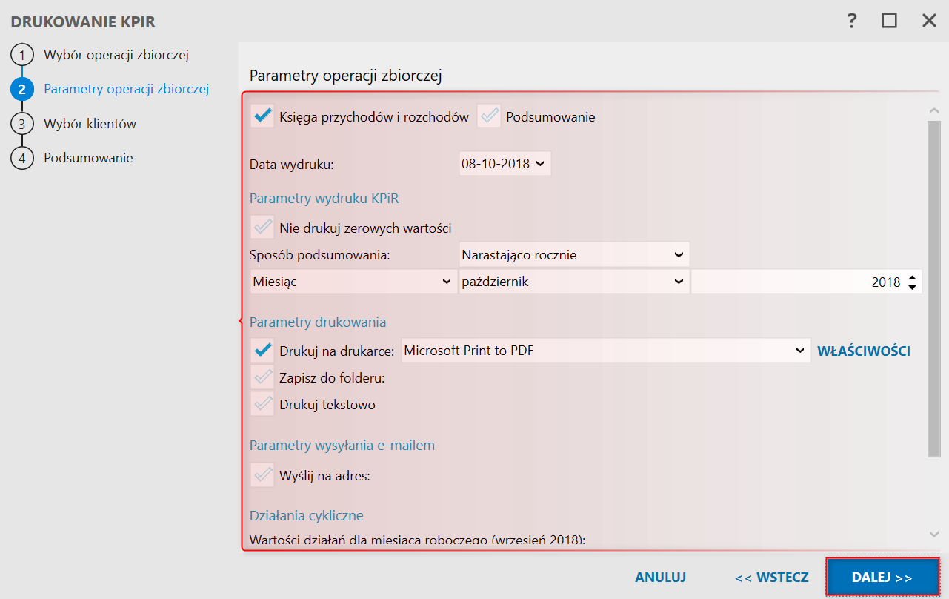This screenshot has width=949, height=599.
Task: Toggle Drukuj na drukarce checkbox
Action: tap(262, 351)
